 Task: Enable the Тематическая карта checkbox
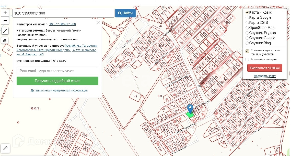(x=247, y=59)
